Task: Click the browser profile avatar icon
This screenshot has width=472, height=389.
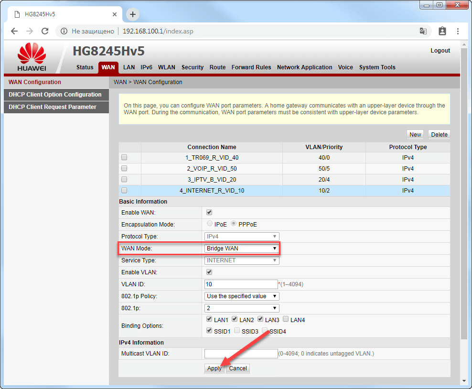Action: click(442, 31)
